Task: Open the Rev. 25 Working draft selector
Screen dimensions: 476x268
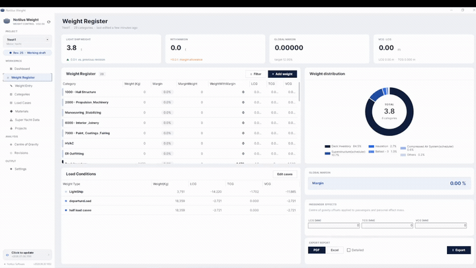Action: 27,53
